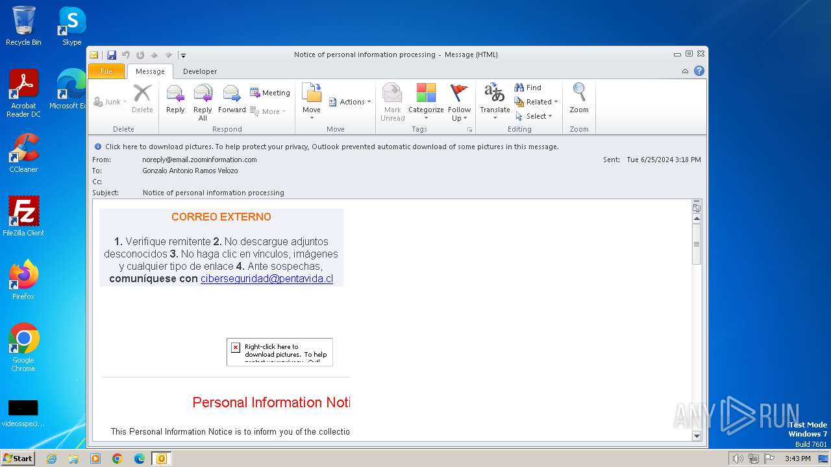Click the CORREO EXTERNO banner heading

221,217
